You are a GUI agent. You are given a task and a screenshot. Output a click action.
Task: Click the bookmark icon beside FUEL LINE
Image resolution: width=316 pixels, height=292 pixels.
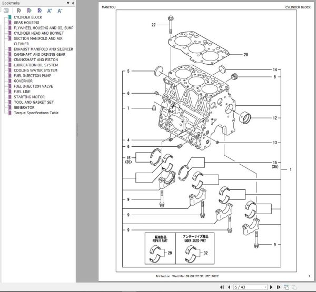9,92
